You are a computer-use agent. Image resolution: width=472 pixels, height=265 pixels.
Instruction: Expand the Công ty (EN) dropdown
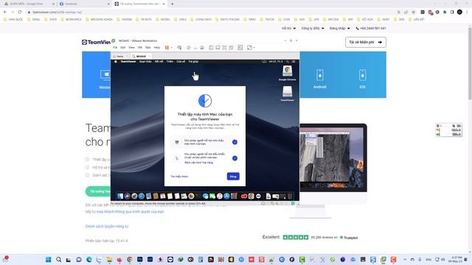(313, 28)
